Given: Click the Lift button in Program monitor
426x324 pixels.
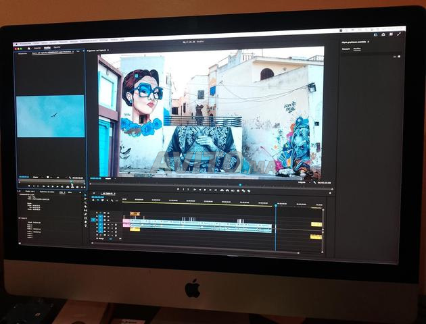Looking at the screenshot, I should click(x=222, y=190).
